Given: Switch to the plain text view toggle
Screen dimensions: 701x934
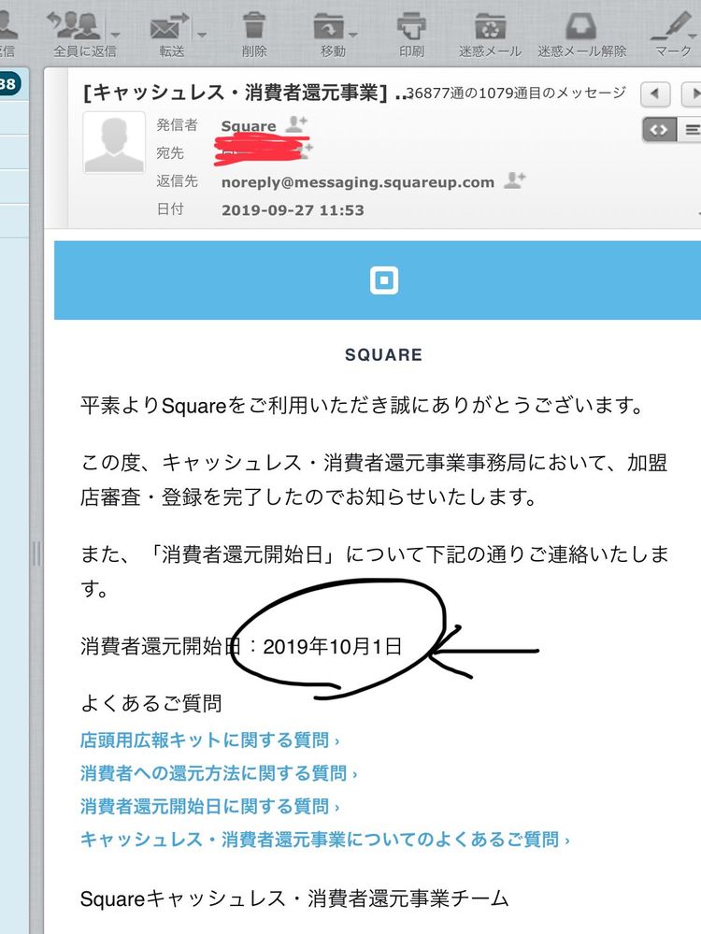Looking at the screenshot, I should pyautogui.click(x=691, y=129).
